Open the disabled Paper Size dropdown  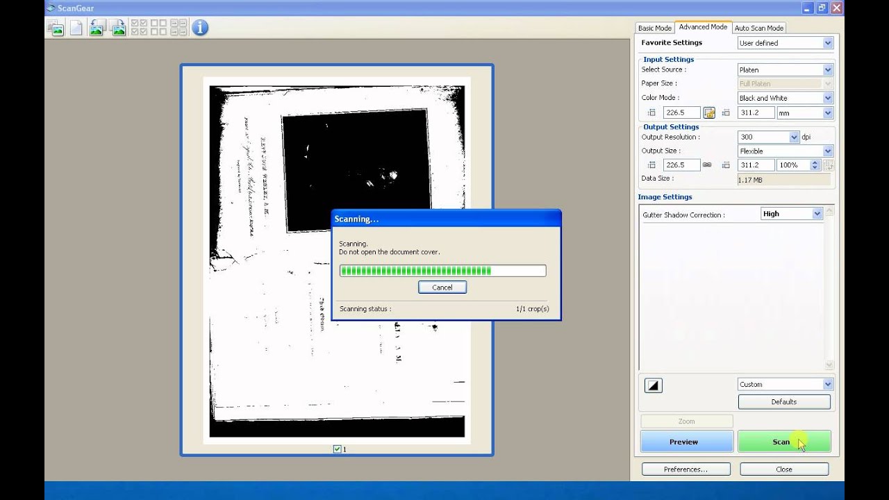785,83
